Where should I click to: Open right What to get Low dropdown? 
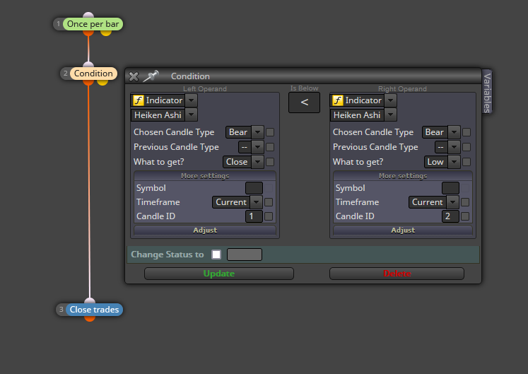454,162
